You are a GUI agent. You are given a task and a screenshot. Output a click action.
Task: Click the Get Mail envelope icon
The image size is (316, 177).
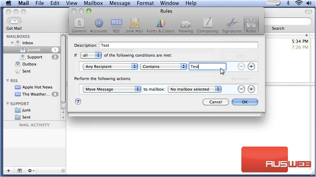tap(14, 21)
